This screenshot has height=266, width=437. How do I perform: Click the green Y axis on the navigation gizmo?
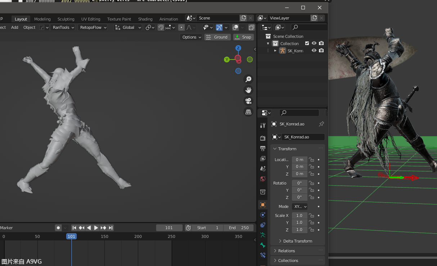(227, 59)
